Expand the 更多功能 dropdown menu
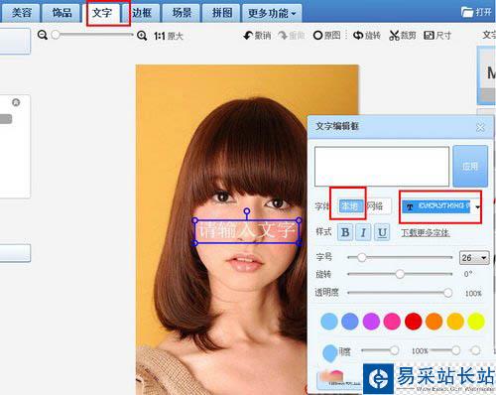The image size is (496, 395). (272, 13)
